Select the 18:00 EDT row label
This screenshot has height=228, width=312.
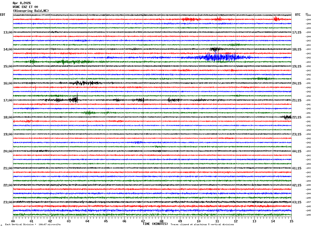[x=8, y=117]
